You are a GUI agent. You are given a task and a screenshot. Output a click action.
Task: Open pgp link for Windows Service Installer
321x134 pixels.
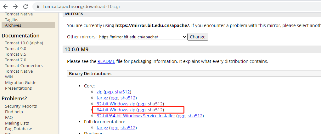182,116
